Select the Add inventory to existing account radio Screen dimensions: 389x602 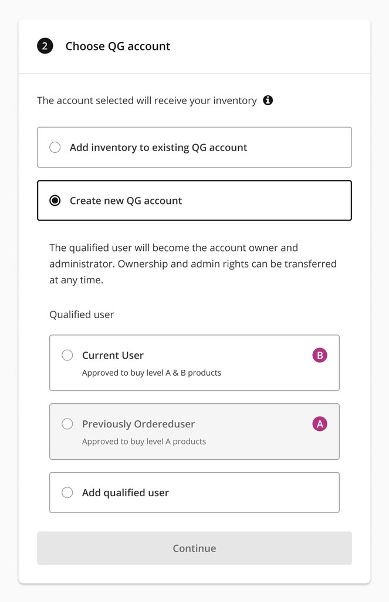(55, 148)
